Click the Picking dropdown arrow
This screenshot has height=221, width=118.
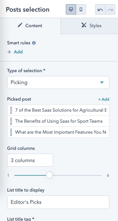coord(102,83)
